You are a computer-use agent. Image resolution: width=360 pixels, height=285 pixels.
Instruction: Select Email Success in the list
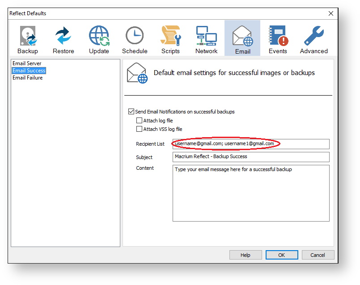tap(29, 71)
